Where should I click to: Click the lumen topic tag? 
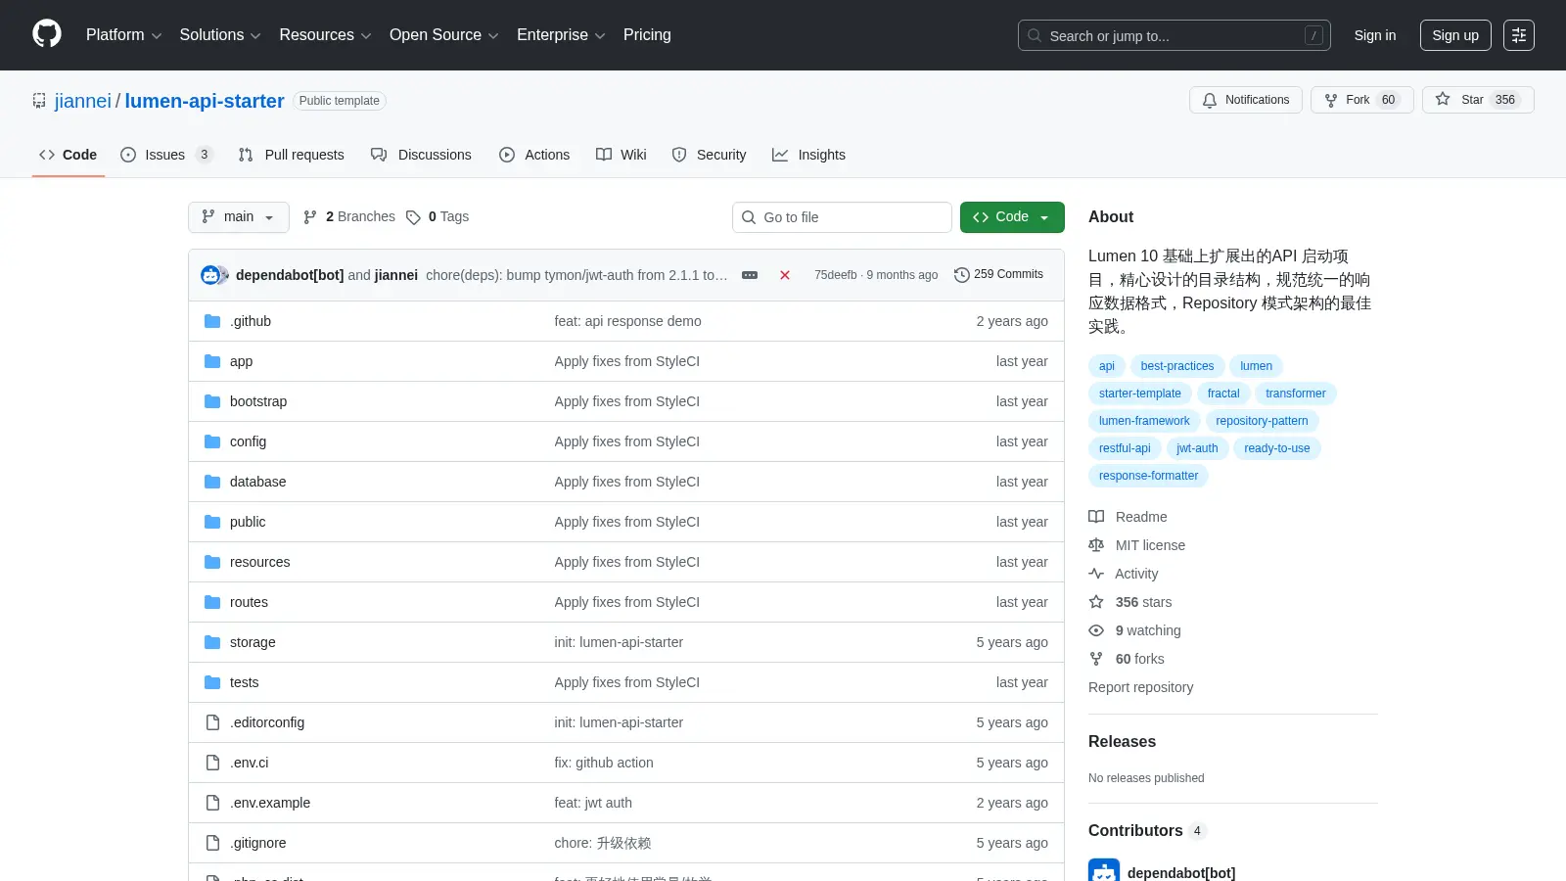(x=1257, y=366)
